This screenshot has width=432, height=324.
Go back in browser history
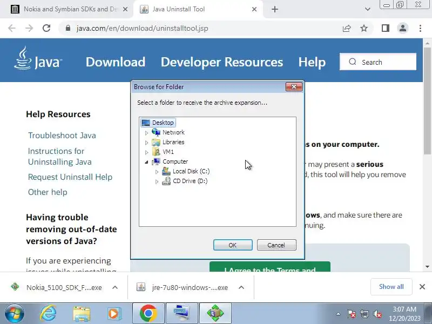click(x=12, y=28)
